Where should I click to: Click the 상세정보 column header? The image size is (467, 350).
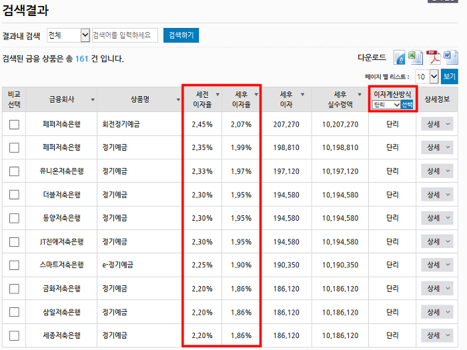437,99
